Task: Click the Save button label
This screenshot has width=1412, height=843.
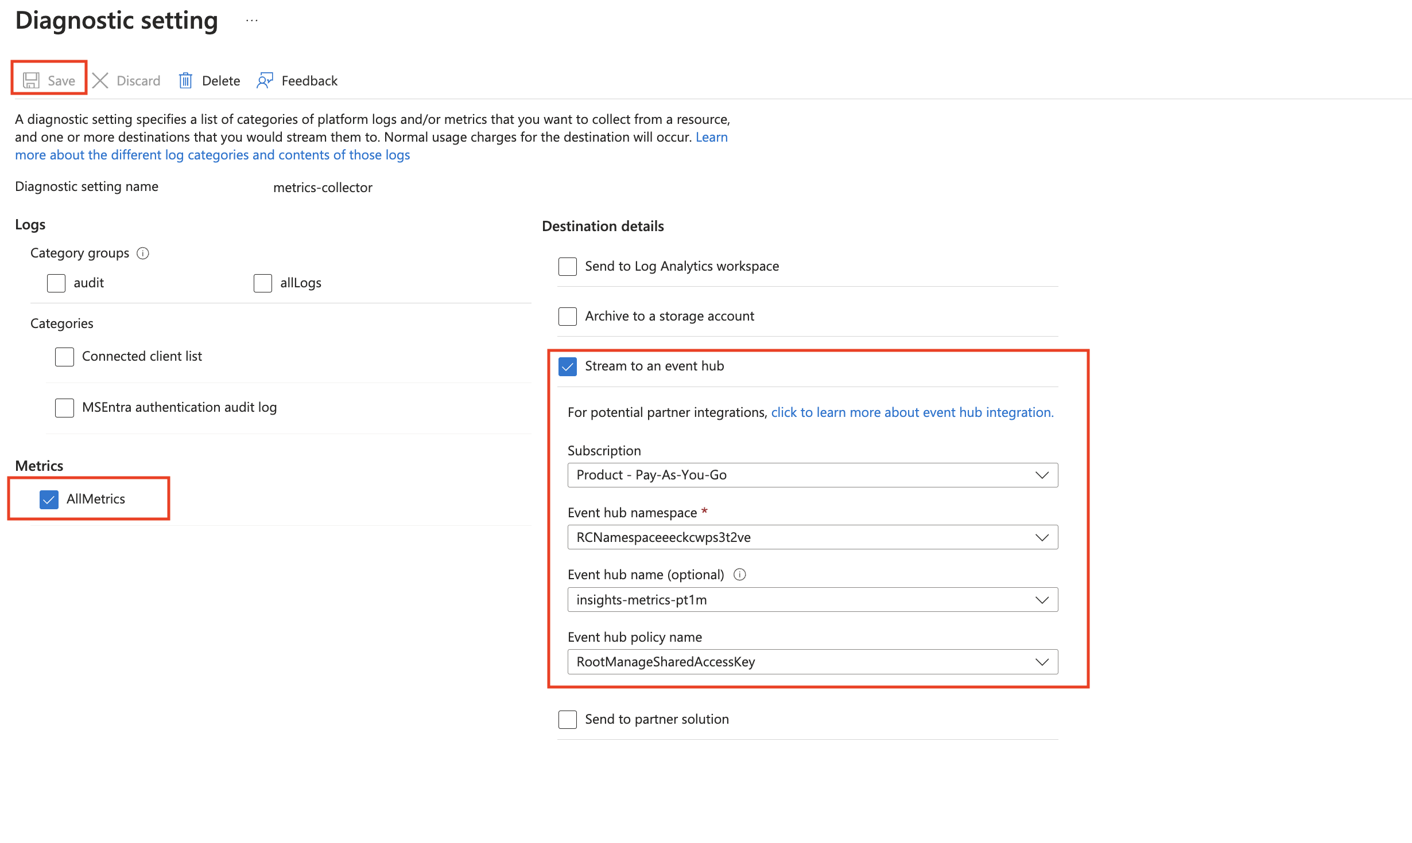Action: point(61,81)
